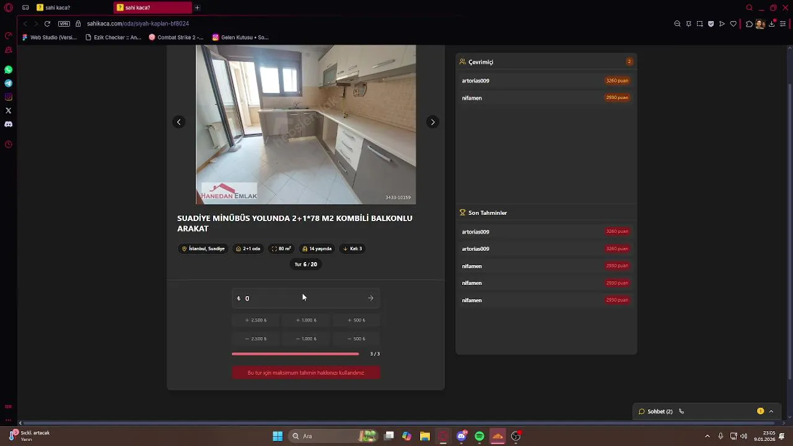The height and width of the screenshot is (446, 793).
Task: Click the İstanbul, Suadiye location tag
Action: tap(203, 248)
